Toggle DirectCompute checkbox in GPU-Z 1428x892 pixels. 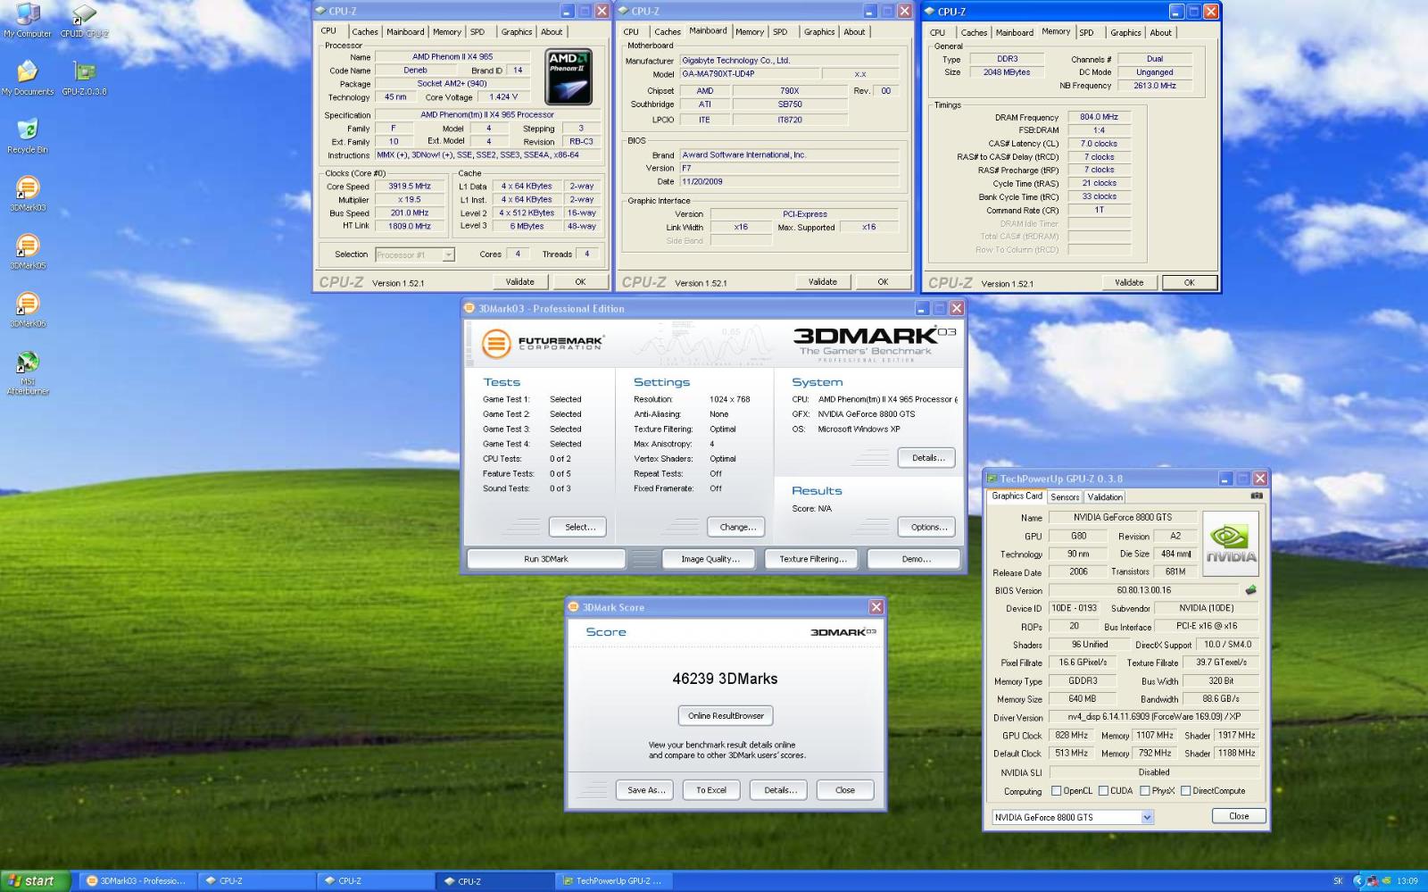tap(1186, 790)
